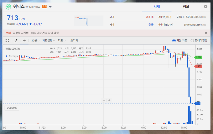The width and height of the screenshot is (213, 134).
Task: Click the VOLUME panel label
Action: pyautogui.click(x=12, y=108)
